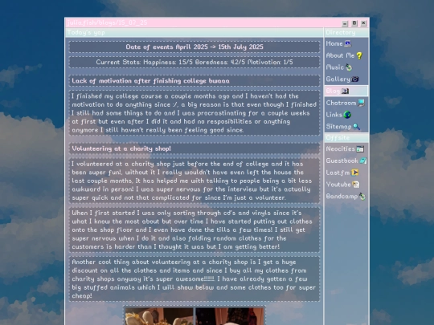Click the play icon next to Last.fm
Screen dimensions: 434x325
355,173
